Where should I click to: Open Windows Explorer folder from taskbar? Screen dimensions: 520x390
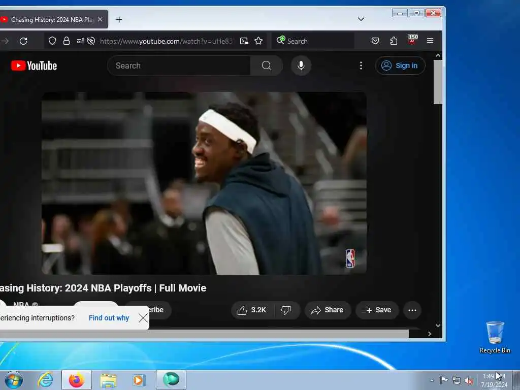pos(108,380)
